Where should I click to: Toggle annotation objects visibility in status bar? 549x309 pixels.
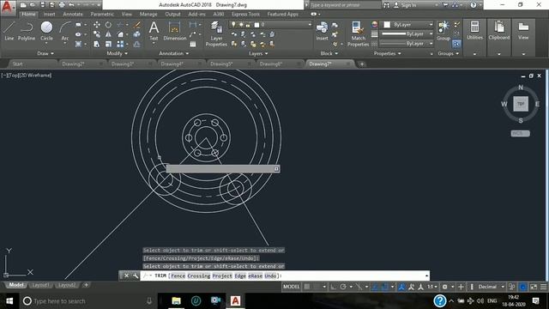(x=401, y=287)
